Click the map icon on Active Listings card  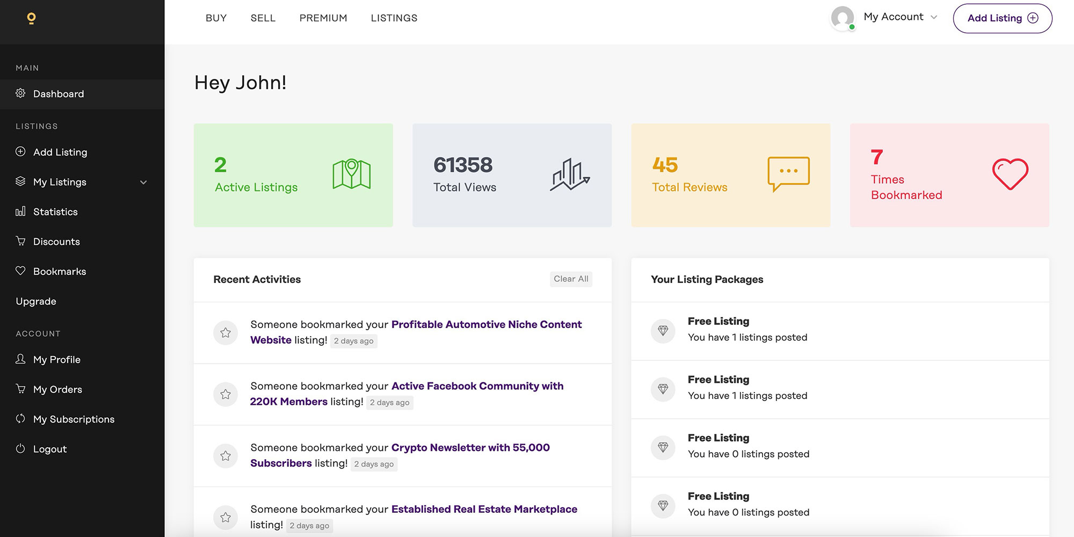click(x=351, y=174)
